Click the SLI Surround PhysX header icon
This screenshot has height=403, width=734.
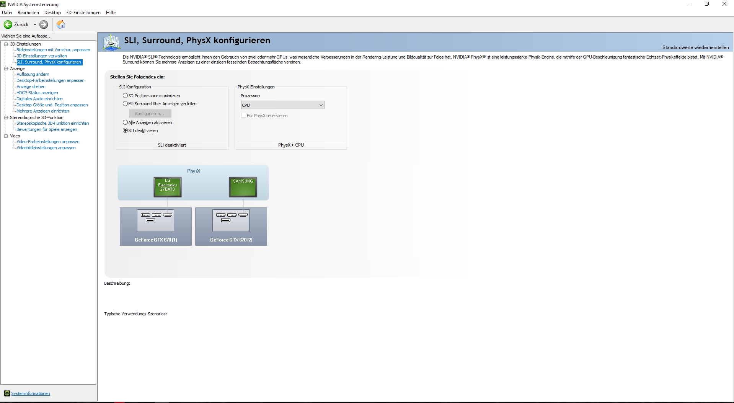(111, 42)
